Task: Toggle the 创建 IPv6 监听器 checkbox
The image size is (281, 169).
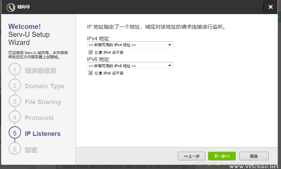Action: pyautogui.click(x=90, y=73)
